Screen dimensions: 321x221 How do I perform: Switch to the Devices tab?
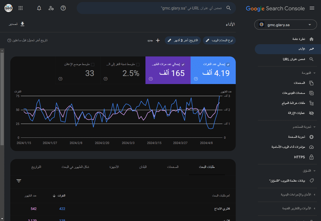114,167
